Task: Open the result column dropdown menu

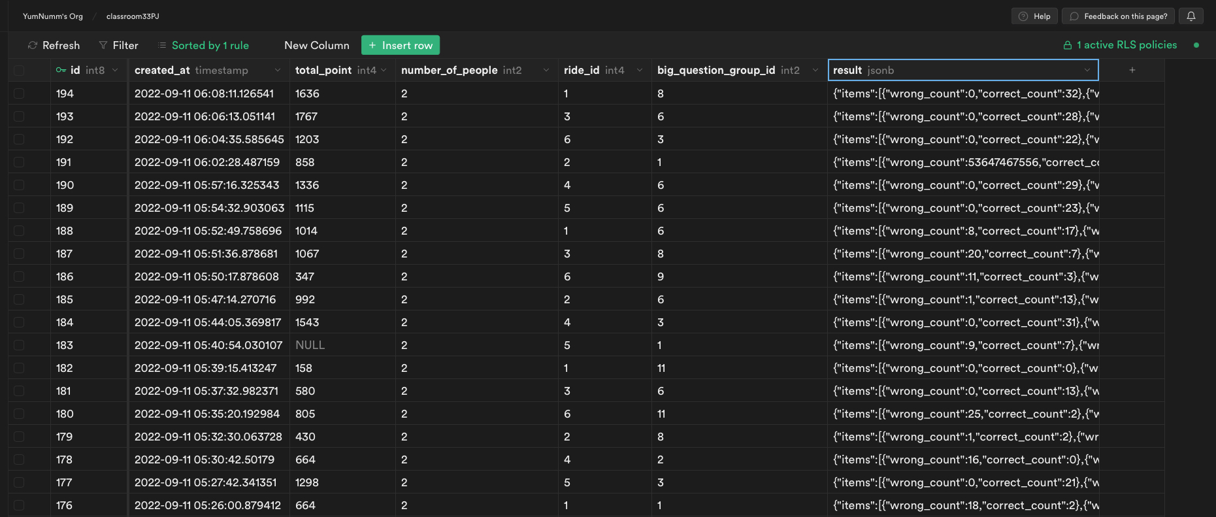Action: coord(1087,70)
